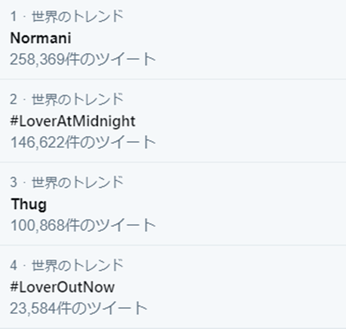The height and width of the screenshot is (329, 346).
Task: Select the Thug trending topic
Action: click(29, 204)
